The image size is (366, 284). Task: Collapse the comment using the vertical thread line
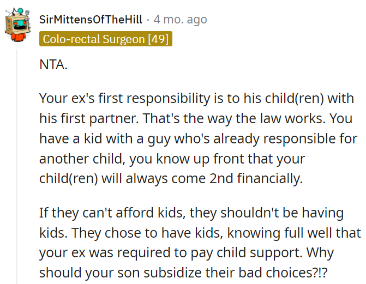[16, 167]
